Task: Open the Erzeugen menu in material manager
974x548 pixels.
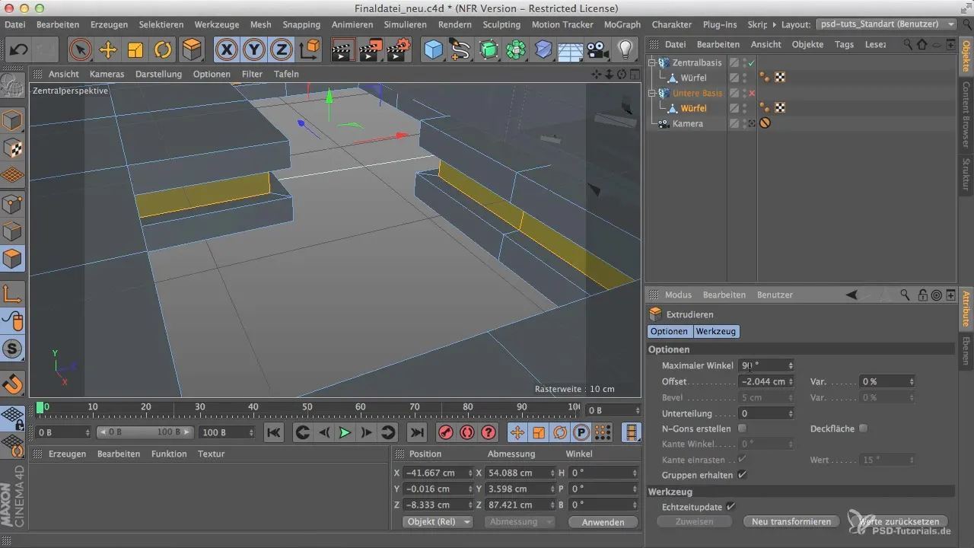Action: (x=66, y=454)
